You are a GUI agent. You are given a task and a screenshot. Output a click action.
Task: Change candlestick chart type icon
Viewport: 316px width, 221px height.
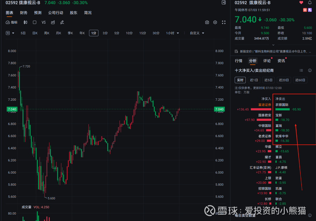coord(25,22)
